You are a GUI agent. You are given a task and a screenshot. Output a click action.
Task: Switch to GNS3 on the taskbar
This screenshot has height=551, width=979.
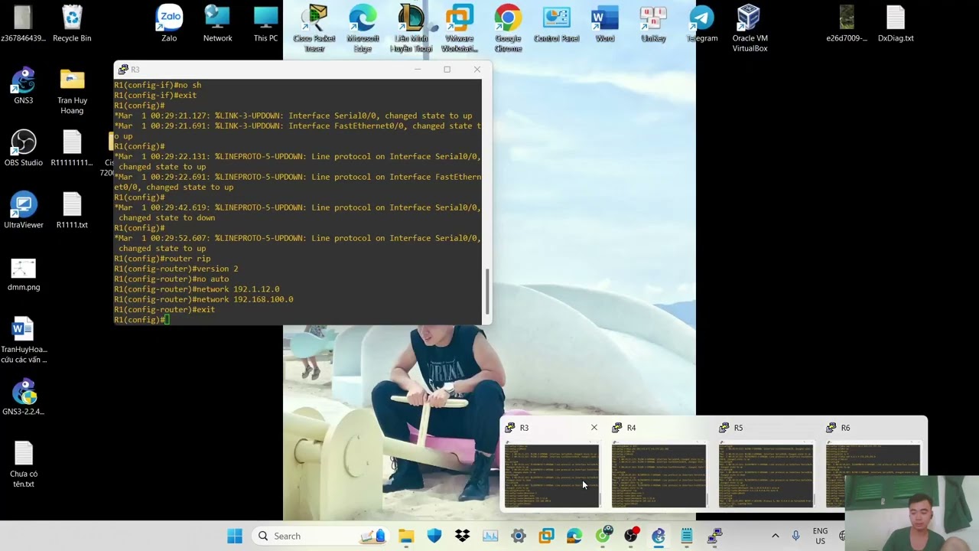659,536
